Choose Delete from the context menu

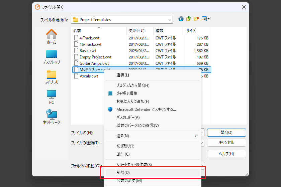click(123, 173)
